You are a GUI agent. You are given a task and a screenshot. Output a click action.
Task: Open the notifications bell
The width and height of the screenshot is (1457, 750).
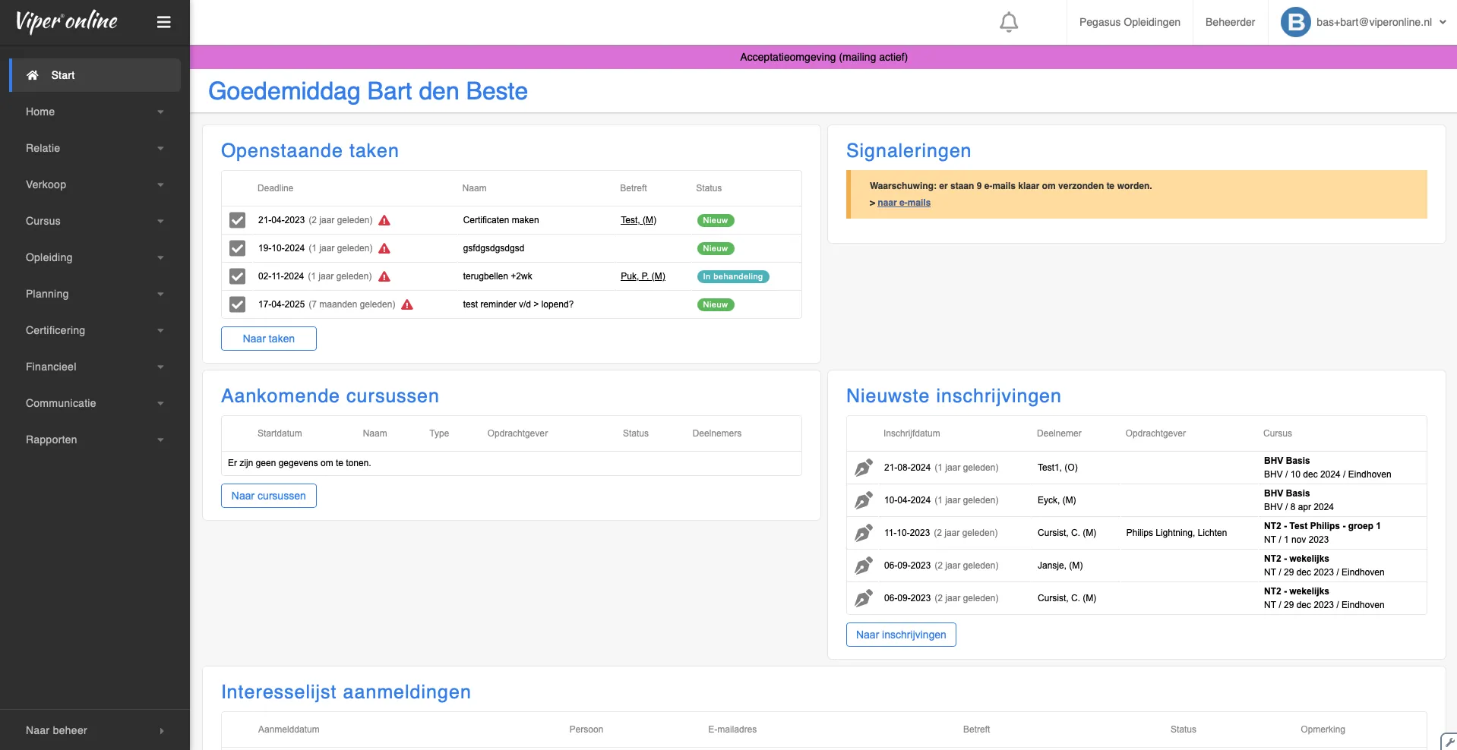1009,22
